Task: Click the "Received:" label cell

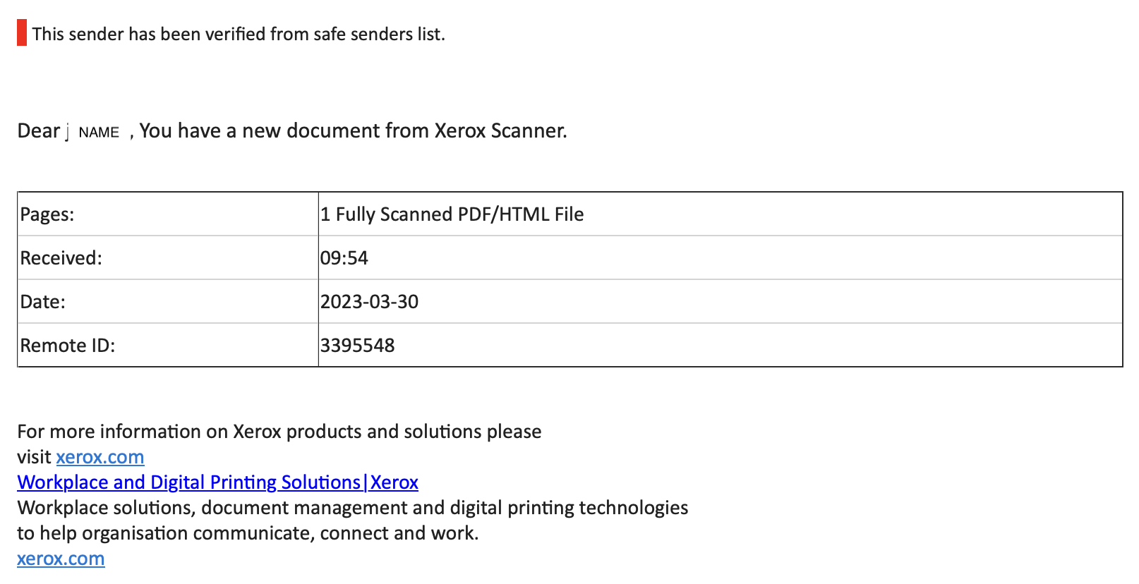Action: coord(61,258)
